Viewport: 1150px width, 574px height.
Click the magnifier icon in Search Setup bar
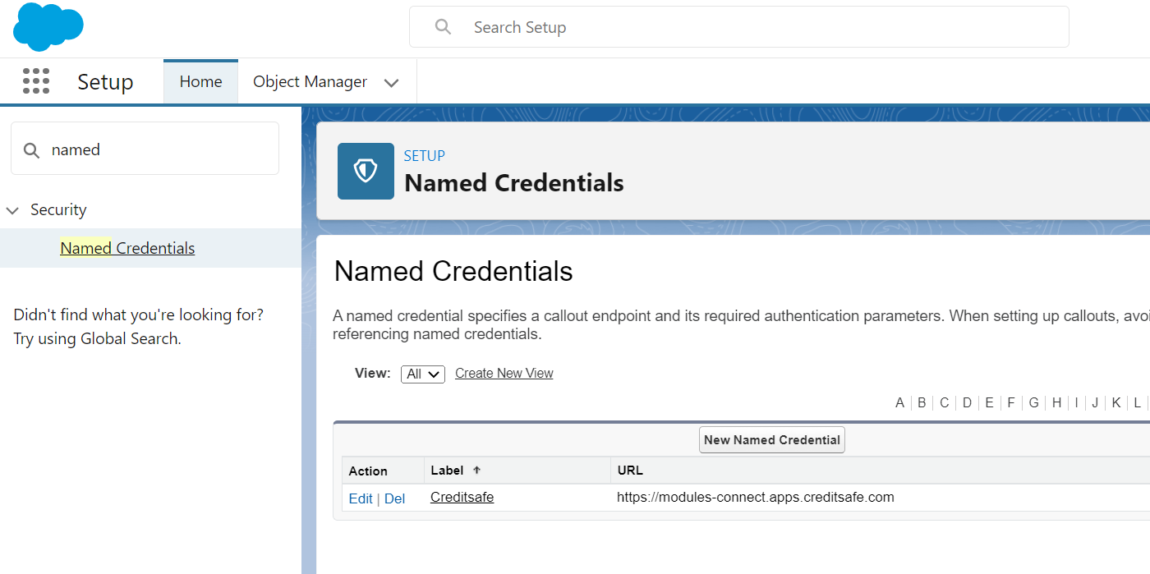point(443,26)
